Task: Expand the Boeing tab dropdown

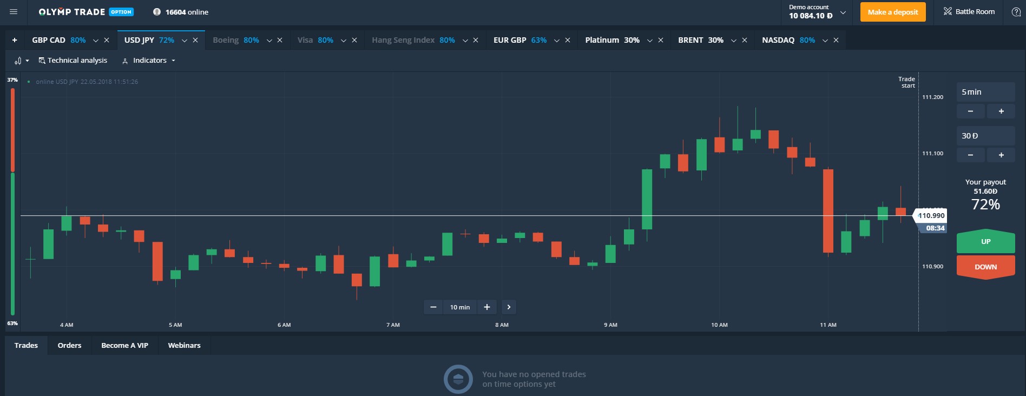Action: tap(269, 41)
